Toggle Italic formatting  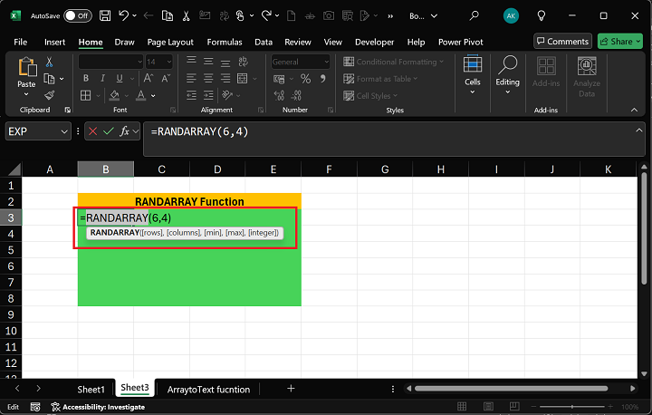click(x=102, y=78)
